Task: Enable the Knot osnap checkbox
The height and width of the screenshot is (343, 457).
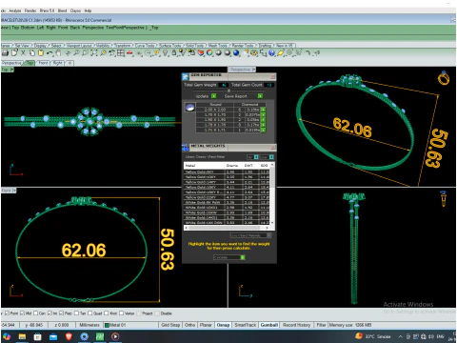Action: [x=106, y=313]
